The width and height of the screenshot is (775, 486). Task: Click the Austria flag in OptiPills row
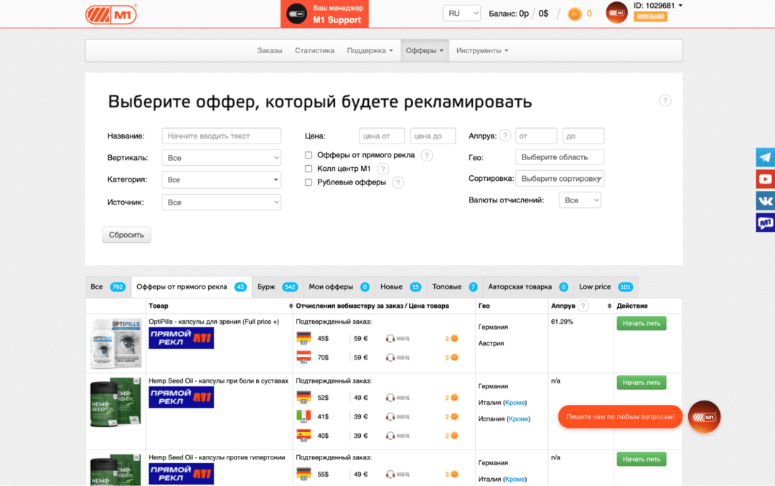point(304,358)
